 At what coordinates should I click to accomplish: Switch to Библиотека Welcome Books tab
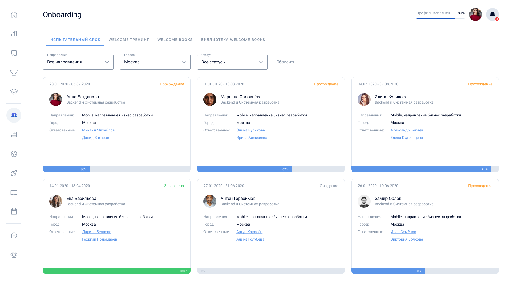pos(233,40)
